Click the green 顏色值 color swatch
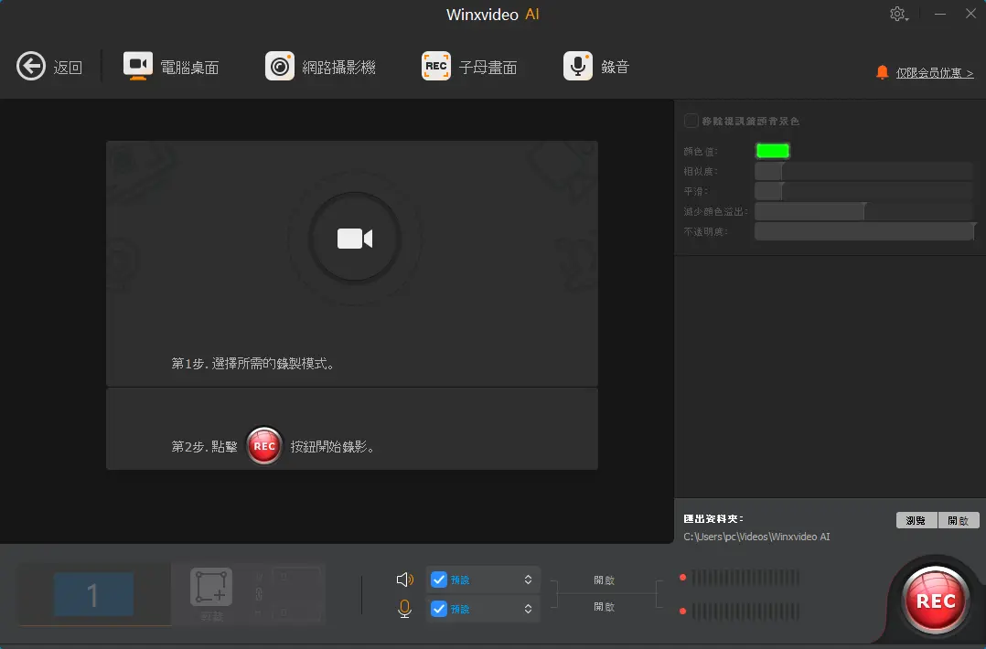 click(772, 150)
